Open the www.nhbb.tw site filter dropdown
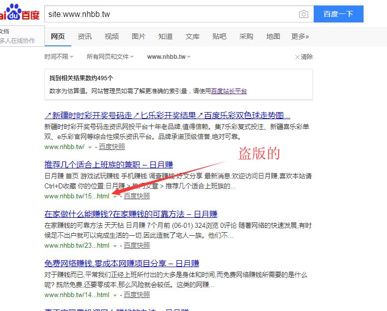 pyautogui.click(x=169, y=57)
